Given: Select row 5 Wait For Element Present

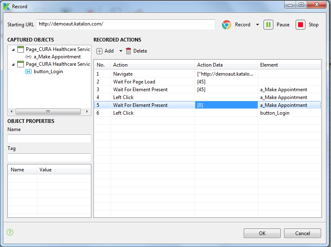Looking at the screenshot, I should (207, 105).
